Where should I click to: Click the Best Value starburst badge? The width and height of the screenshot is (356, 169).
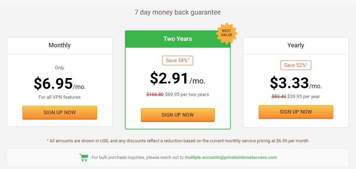pos(227,33)
